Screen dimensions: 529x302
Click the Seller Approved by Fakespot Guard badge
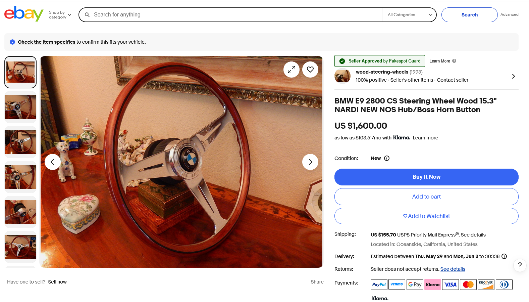point(380,61)
